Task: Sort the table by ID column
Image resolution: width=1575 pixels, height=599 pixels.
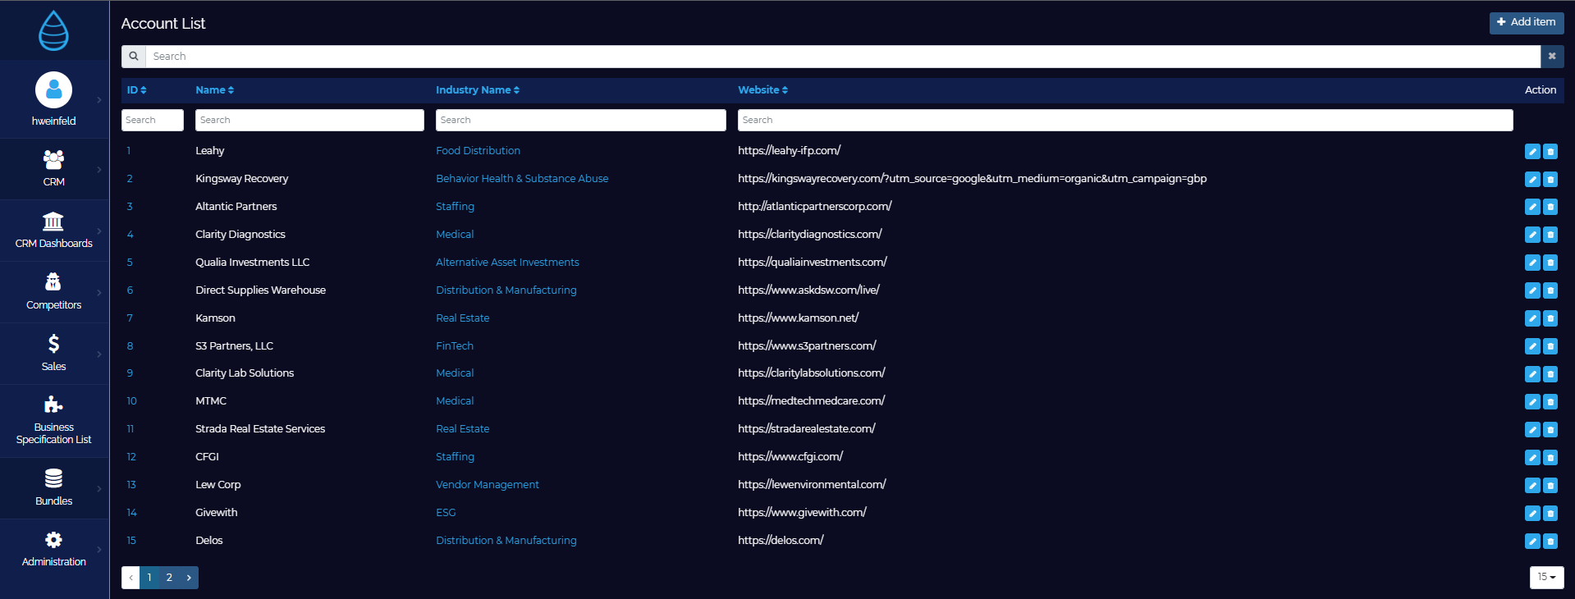Action: click(136, 90)
